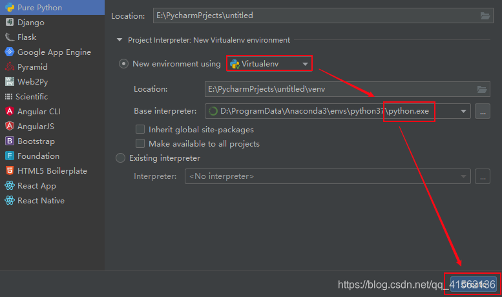Screen dimensions: 502x297
Task: Choose Pyramid project type label
Action: (x=32, y=67)
